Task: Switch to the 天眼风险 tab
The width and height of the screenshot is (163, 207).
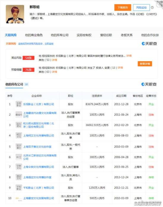Action: pos(11,35)
